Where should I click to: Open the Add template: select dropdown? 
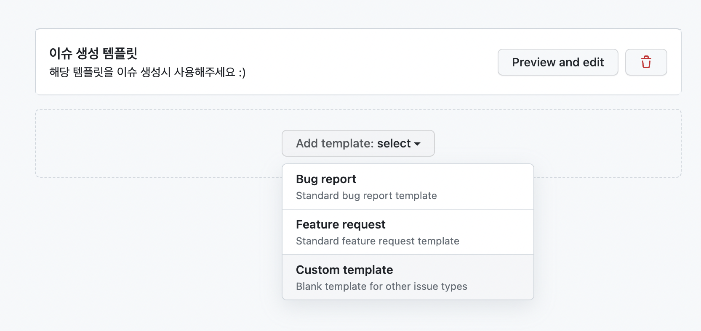pos(358,143)
